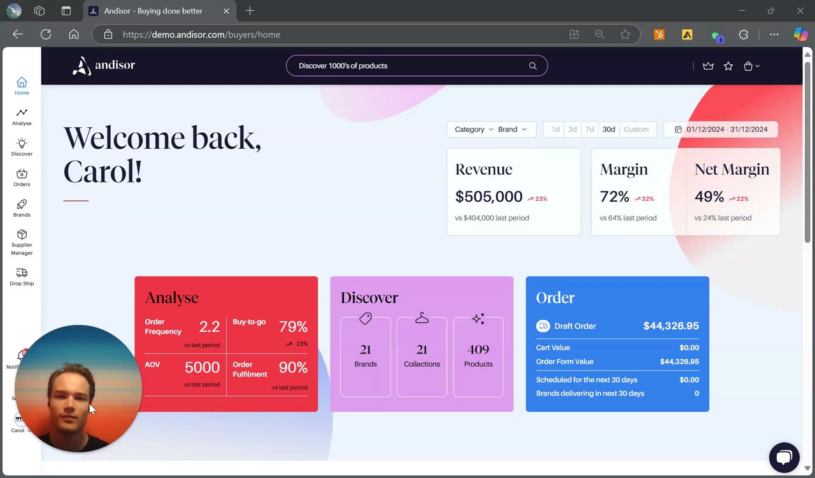The width and height of the screenshot is (815, 478).
Task: Click the Cart Value row
Action: point(618,348)
